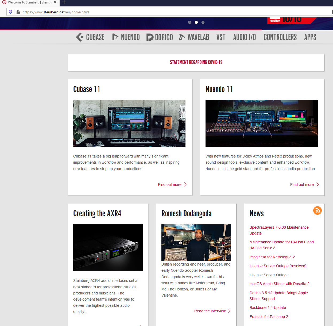Open Maintenance Update for HALion 6 news
This screenshot has width=333, height=326.
pyautogui.click(x=282, y=245)
